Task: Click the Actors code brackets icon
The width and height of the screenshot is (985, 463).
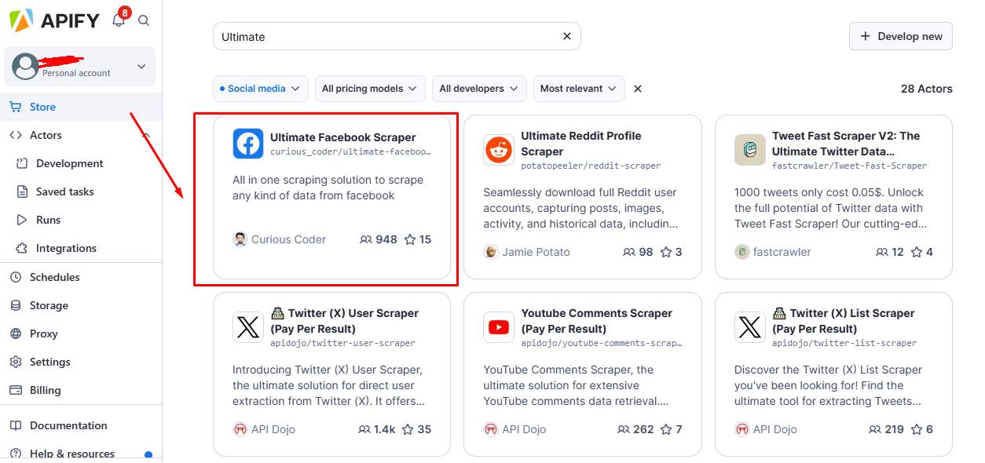Action: (x=15, y=135)
